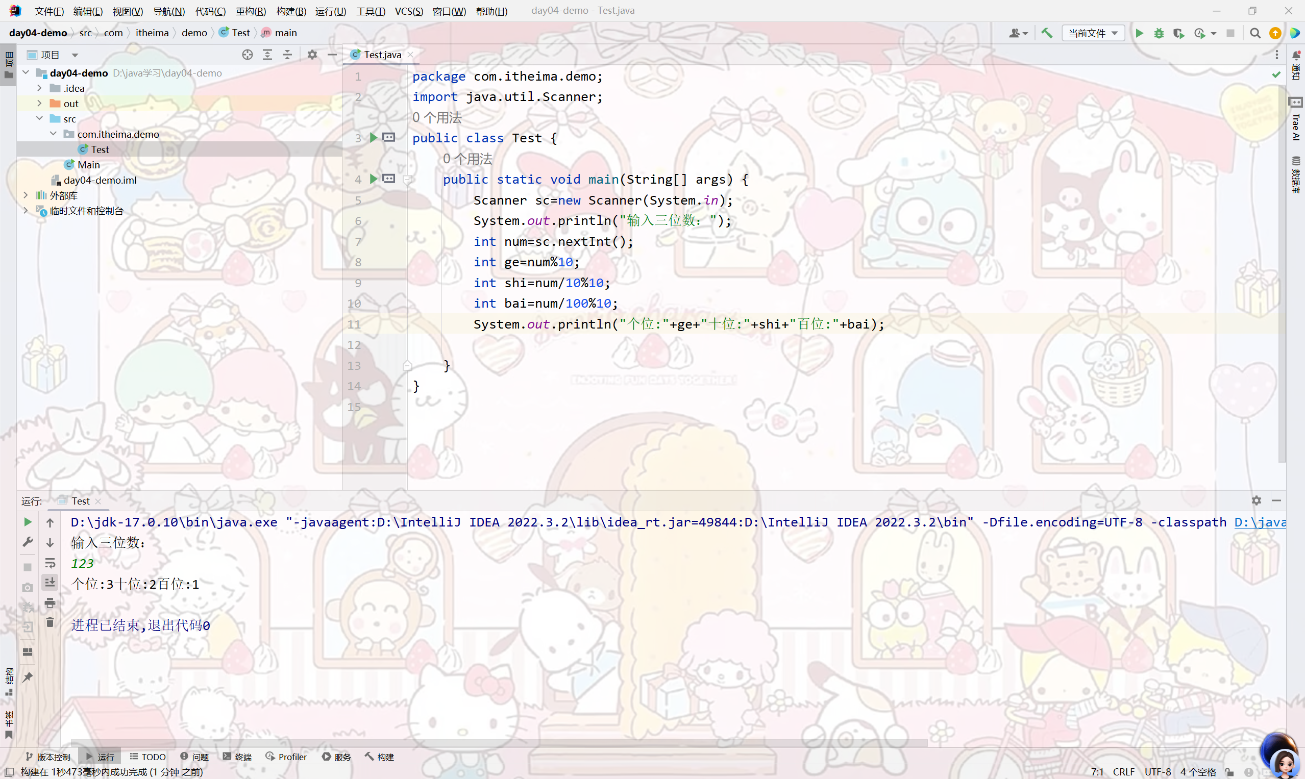Open the 重构(R) menu
The image size is (1305, 779).
(251, 11)
